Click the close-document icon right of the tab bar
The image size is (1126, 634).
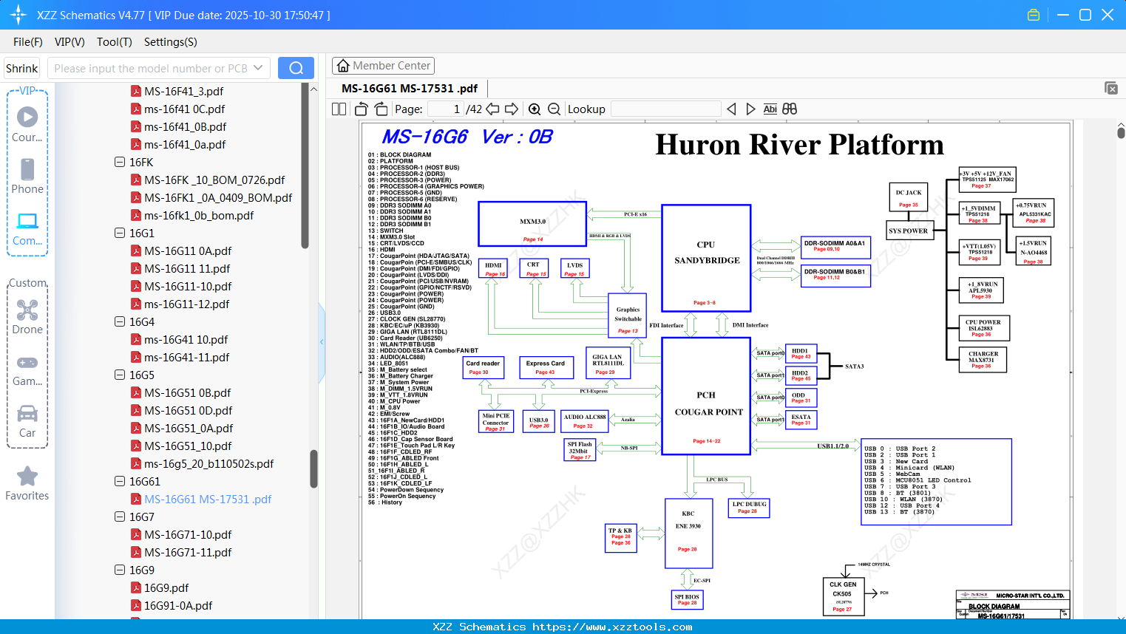1111,88
